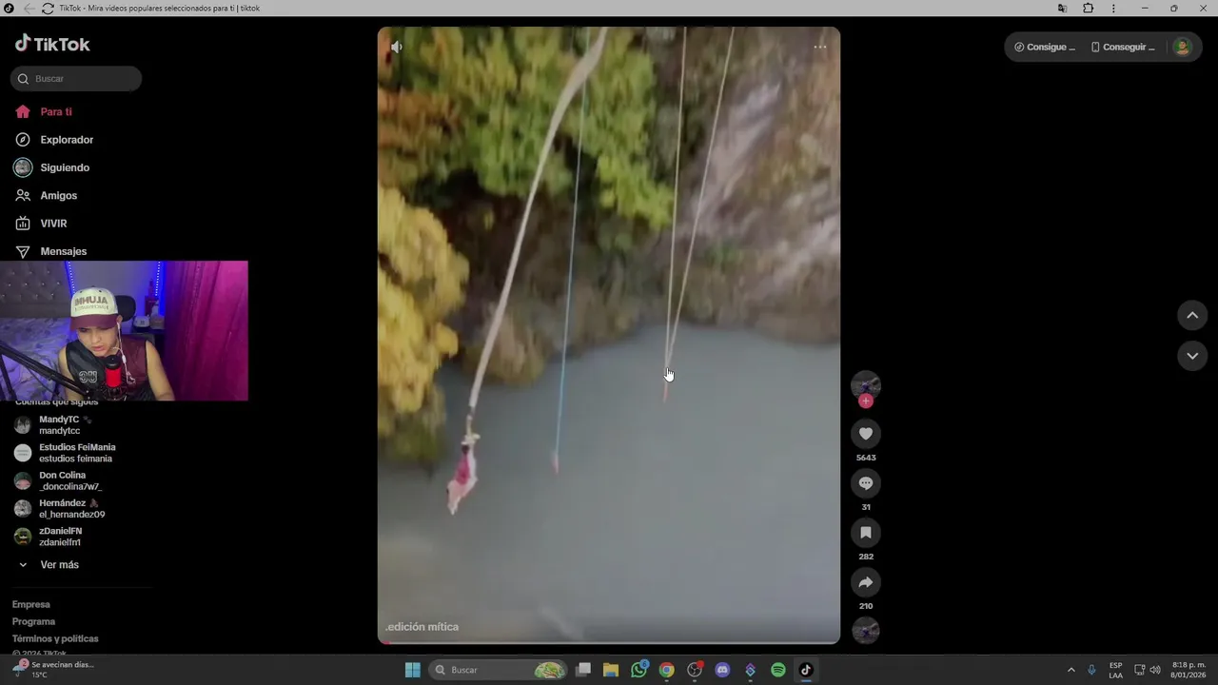Expand hidden system tray icons
Image resolution: width=1218 pixels, height=685 pixels.
(1071, 670)
